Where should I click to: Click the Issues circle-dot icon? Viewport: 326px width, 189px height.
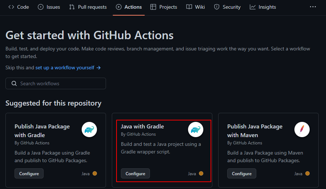point(41,7)
